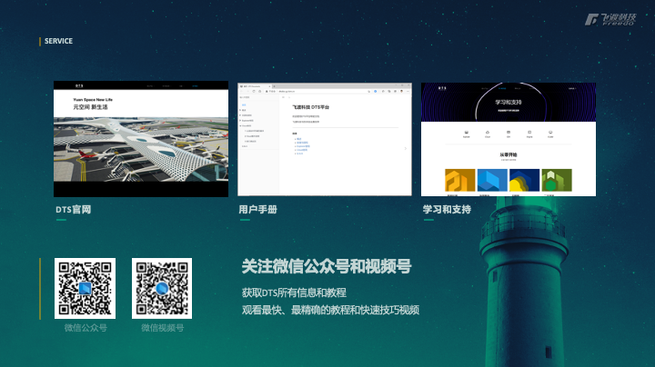Select the dark blue tile with yellow shape
This screenshot has width=655, height=367.
[524, 180]
